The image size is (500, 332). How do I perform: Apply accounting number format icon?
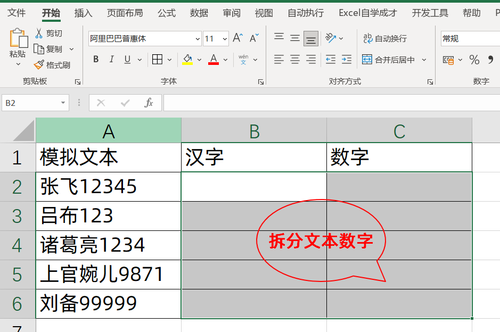[x=448, y=60]
